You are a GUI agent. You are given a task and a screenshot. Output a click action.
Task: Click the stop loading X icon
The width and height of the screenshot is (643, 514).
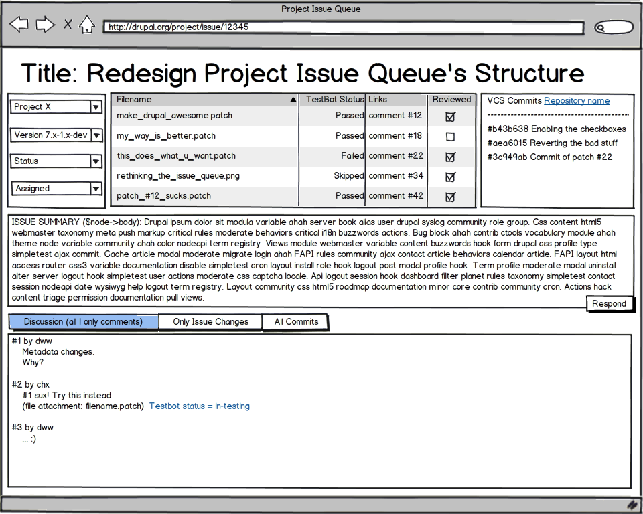coord(68,25)
